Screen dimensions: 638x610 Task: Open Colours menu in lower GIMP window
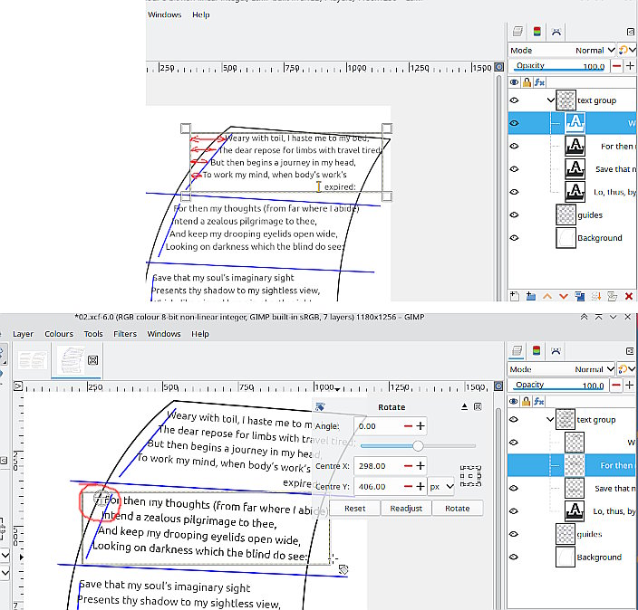coord(59,334)
